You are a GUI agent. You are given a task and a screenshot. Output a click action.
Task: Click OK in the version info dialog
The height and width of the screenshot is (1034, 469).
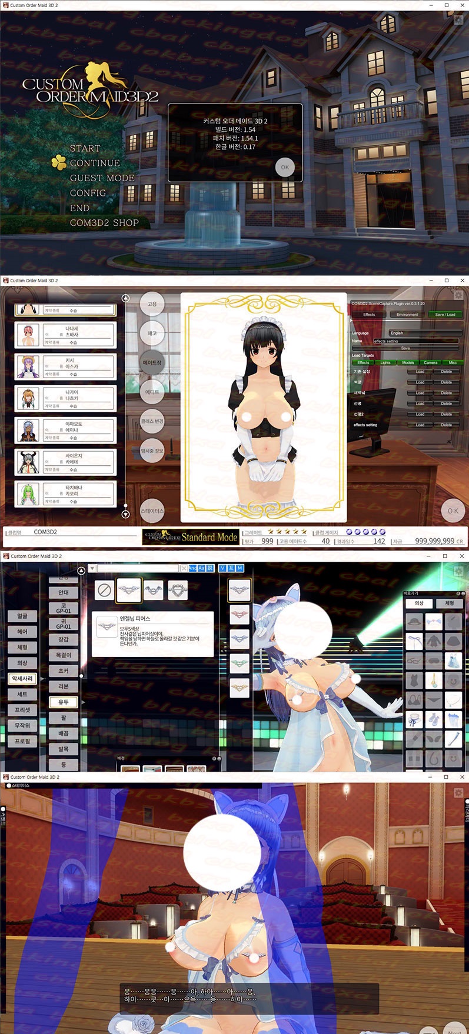(x=285, y=167)
